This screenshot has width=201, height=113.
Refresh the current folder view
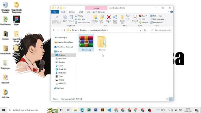(145, 30)
